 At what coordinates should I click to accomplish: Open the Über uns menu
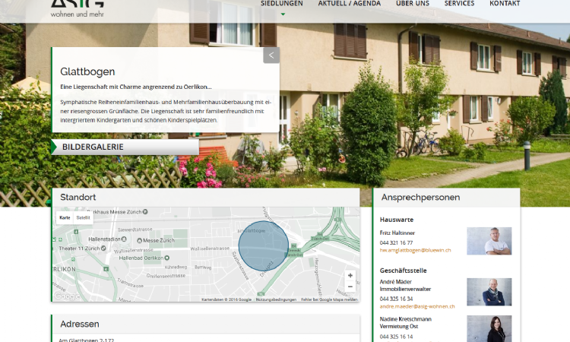[x=413, y=4]
